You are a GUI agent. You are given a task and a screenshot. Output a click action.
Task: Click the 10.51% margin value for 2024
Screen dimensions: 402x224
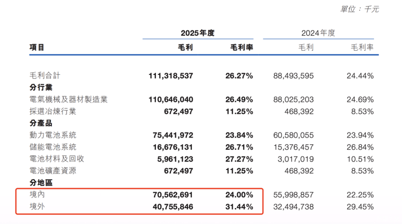click(360, 159)
